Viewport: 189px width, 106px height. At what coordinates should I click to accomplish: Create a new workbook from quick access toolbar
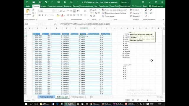pos(27,2)
